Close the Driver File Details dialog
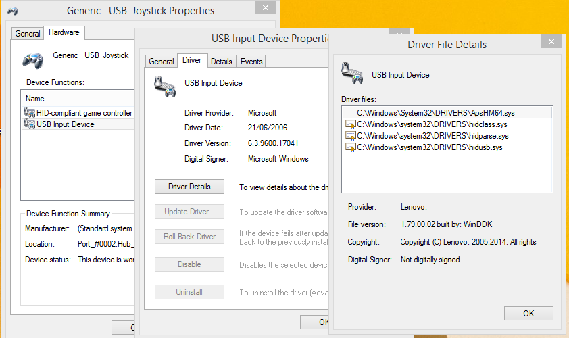 click(551, 41)
